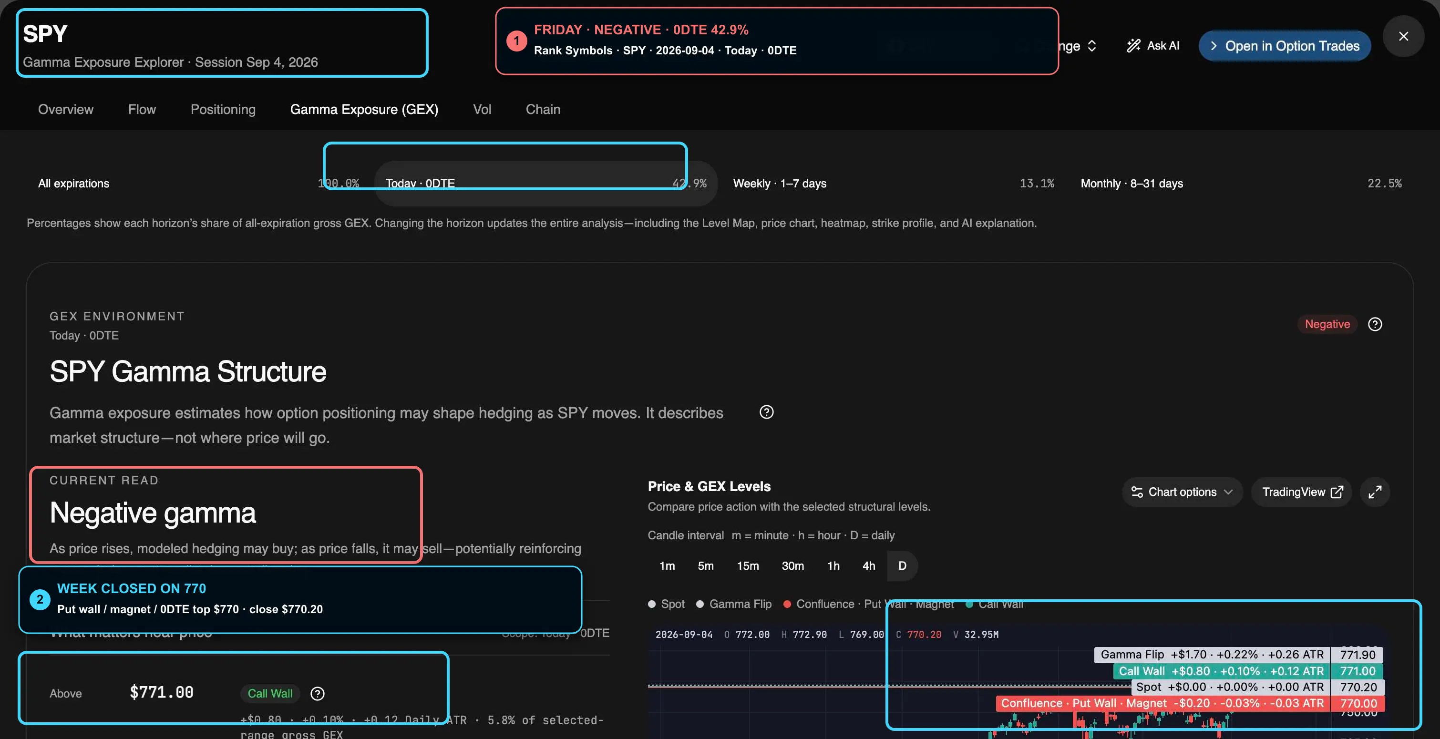Toggle the Confluence legend entry
This screenshot has width=1440, height=739.
tap(868, 604)
